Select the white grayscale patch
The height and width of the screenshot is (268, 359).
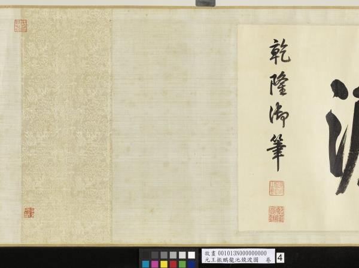click(x=191, y=255)
